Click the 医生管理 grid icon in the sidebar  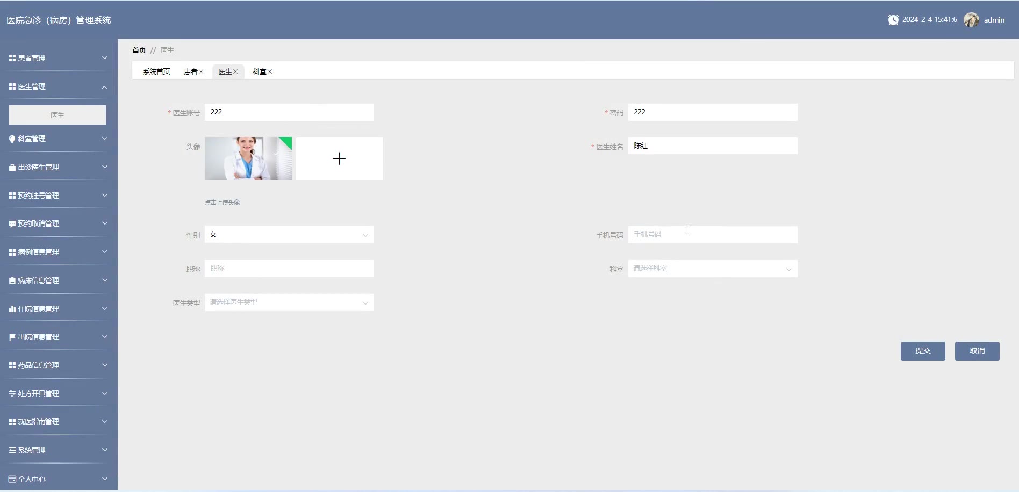coord(12,86)
